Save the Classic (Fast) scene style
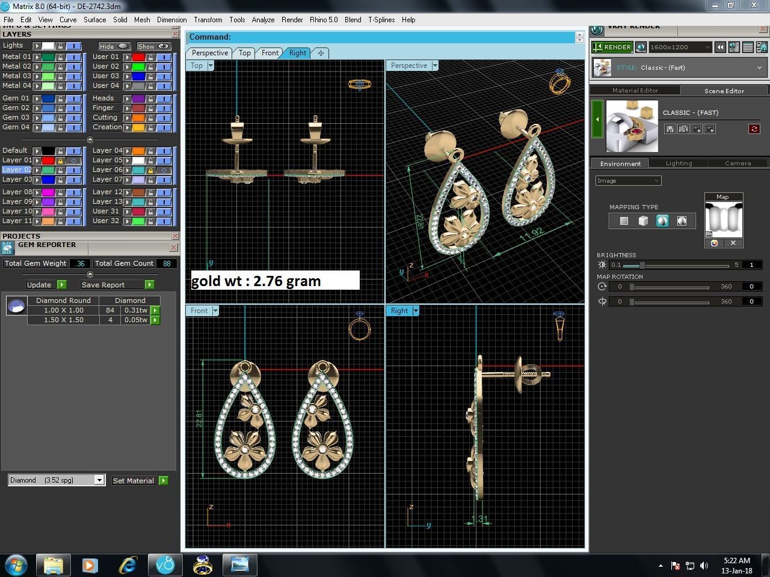Screen dimensions: 770x577 coord(670,129)
